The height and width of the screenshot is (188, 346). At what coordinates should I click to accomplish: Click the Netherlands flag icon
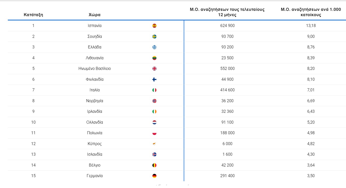(x=154, y=122)
